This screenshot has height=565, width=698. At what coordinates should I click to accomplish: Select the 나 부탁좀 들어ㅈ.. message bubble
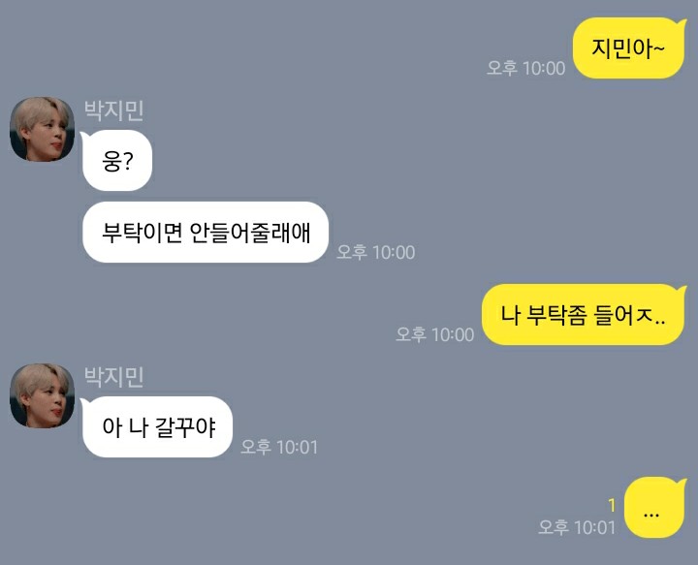tap(584, 315)
